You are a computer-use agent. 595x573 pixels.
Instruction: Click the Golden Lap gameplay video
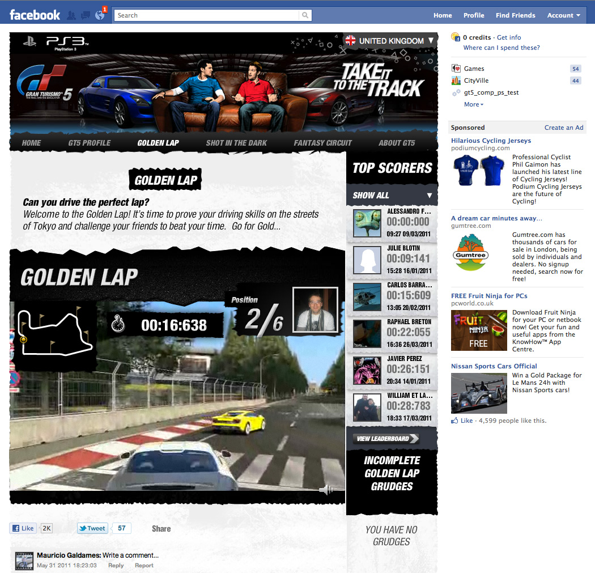177,396
